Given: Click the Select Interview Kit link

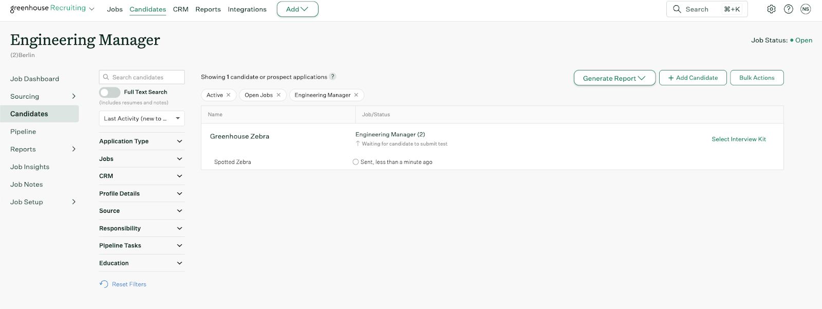Looking at the screenshot, I should (739, 139).
